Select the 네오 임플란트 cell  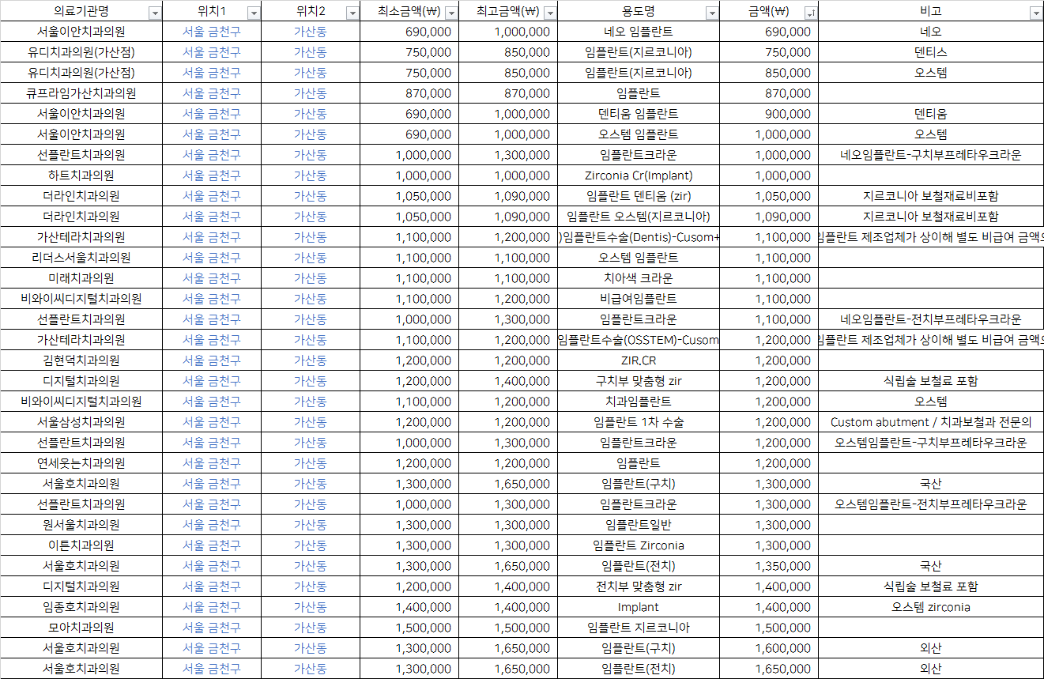(639, 32)
